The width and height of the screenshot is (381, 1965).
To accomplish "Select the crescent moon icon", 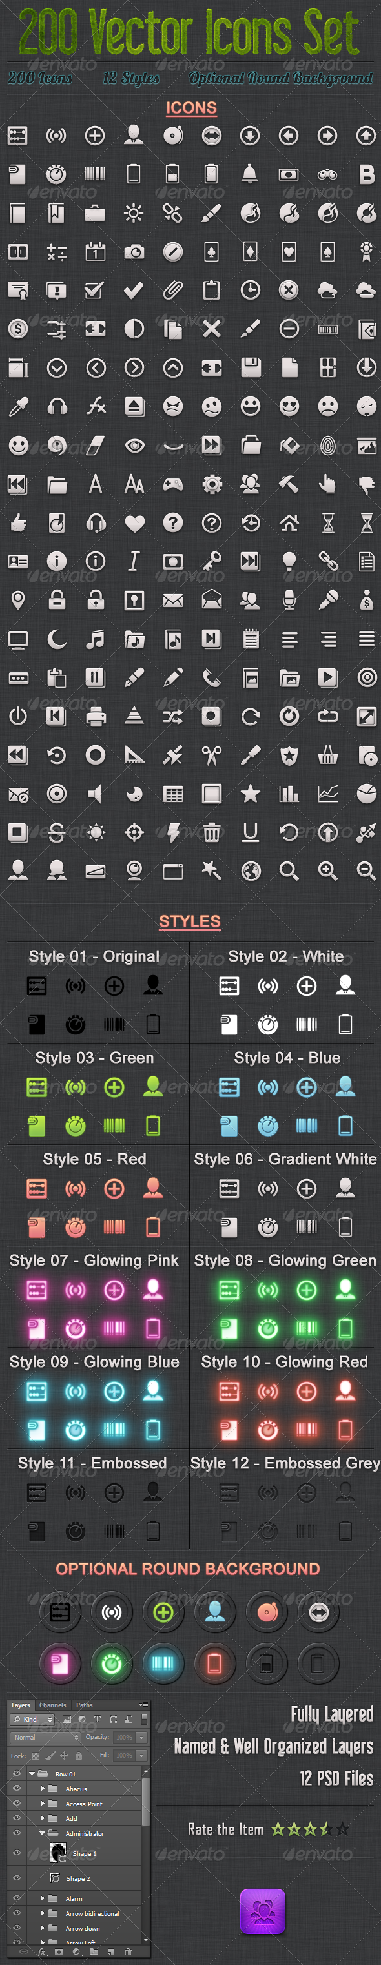I will point(56,639).
